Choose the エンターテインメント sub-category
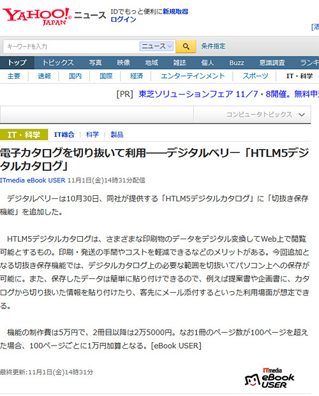 tap(193, 76)
